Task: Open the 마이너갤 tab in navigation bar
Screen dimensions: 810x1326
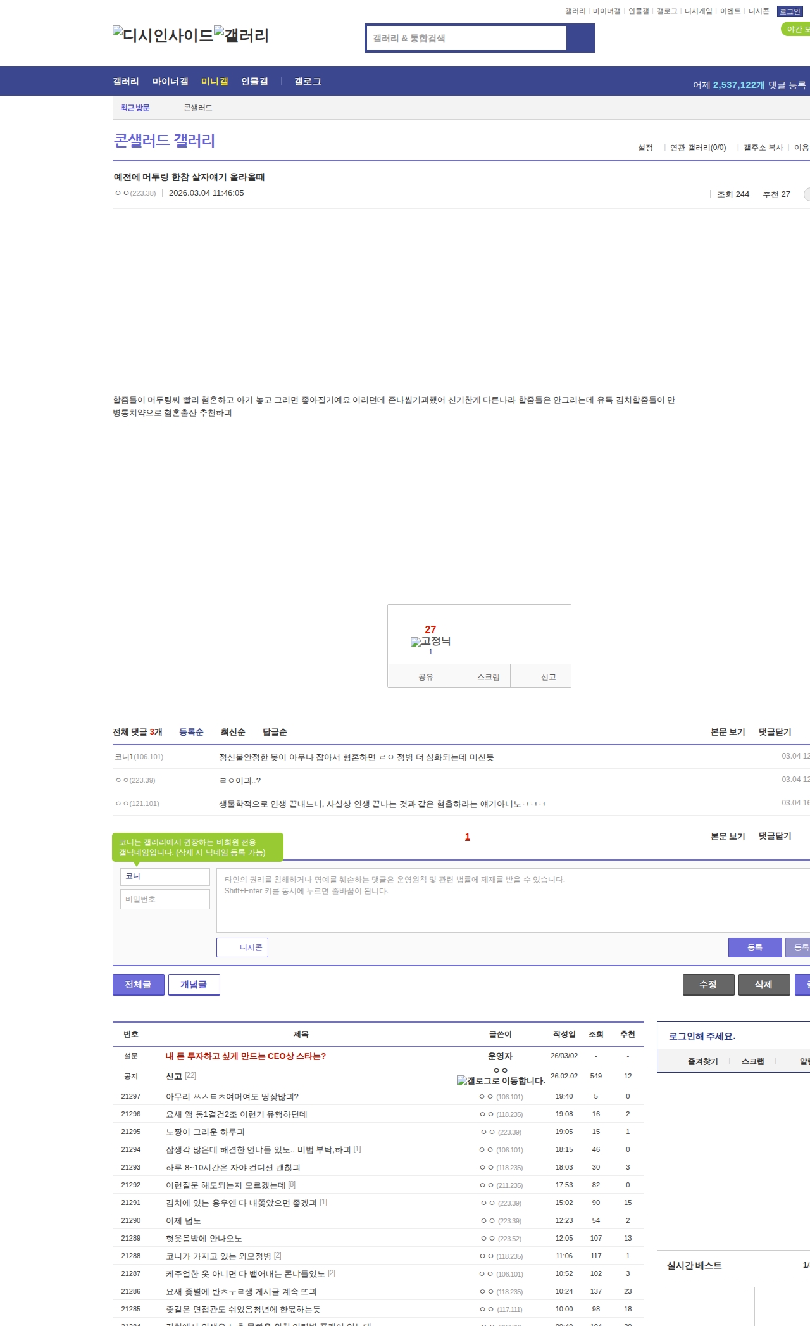Action: pyautogui.click(x=170, y=82)
